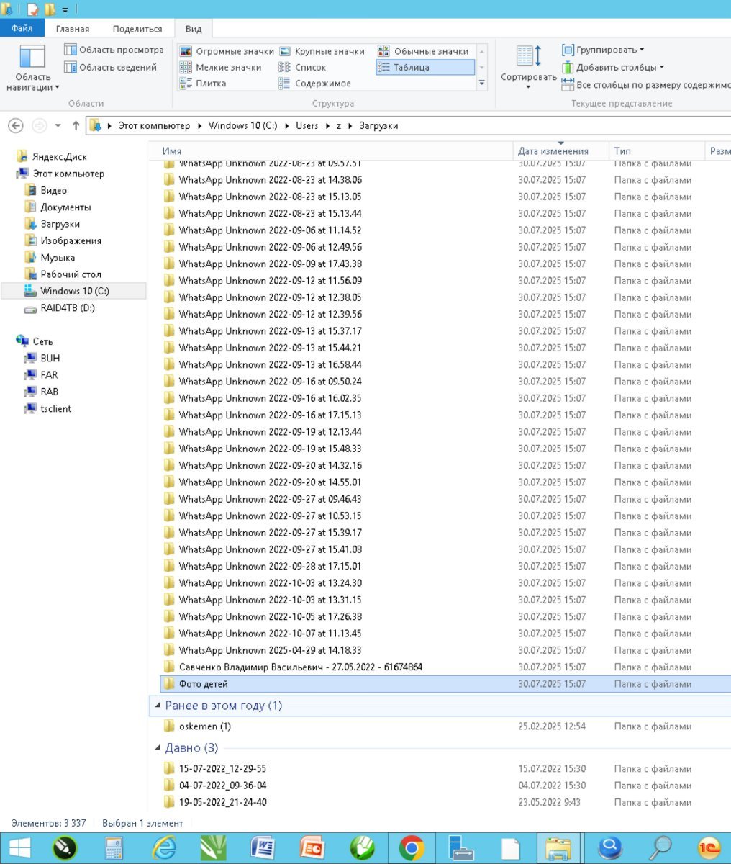
Task: Open the Файл menu tab
Action: click(x=22, y=29)
